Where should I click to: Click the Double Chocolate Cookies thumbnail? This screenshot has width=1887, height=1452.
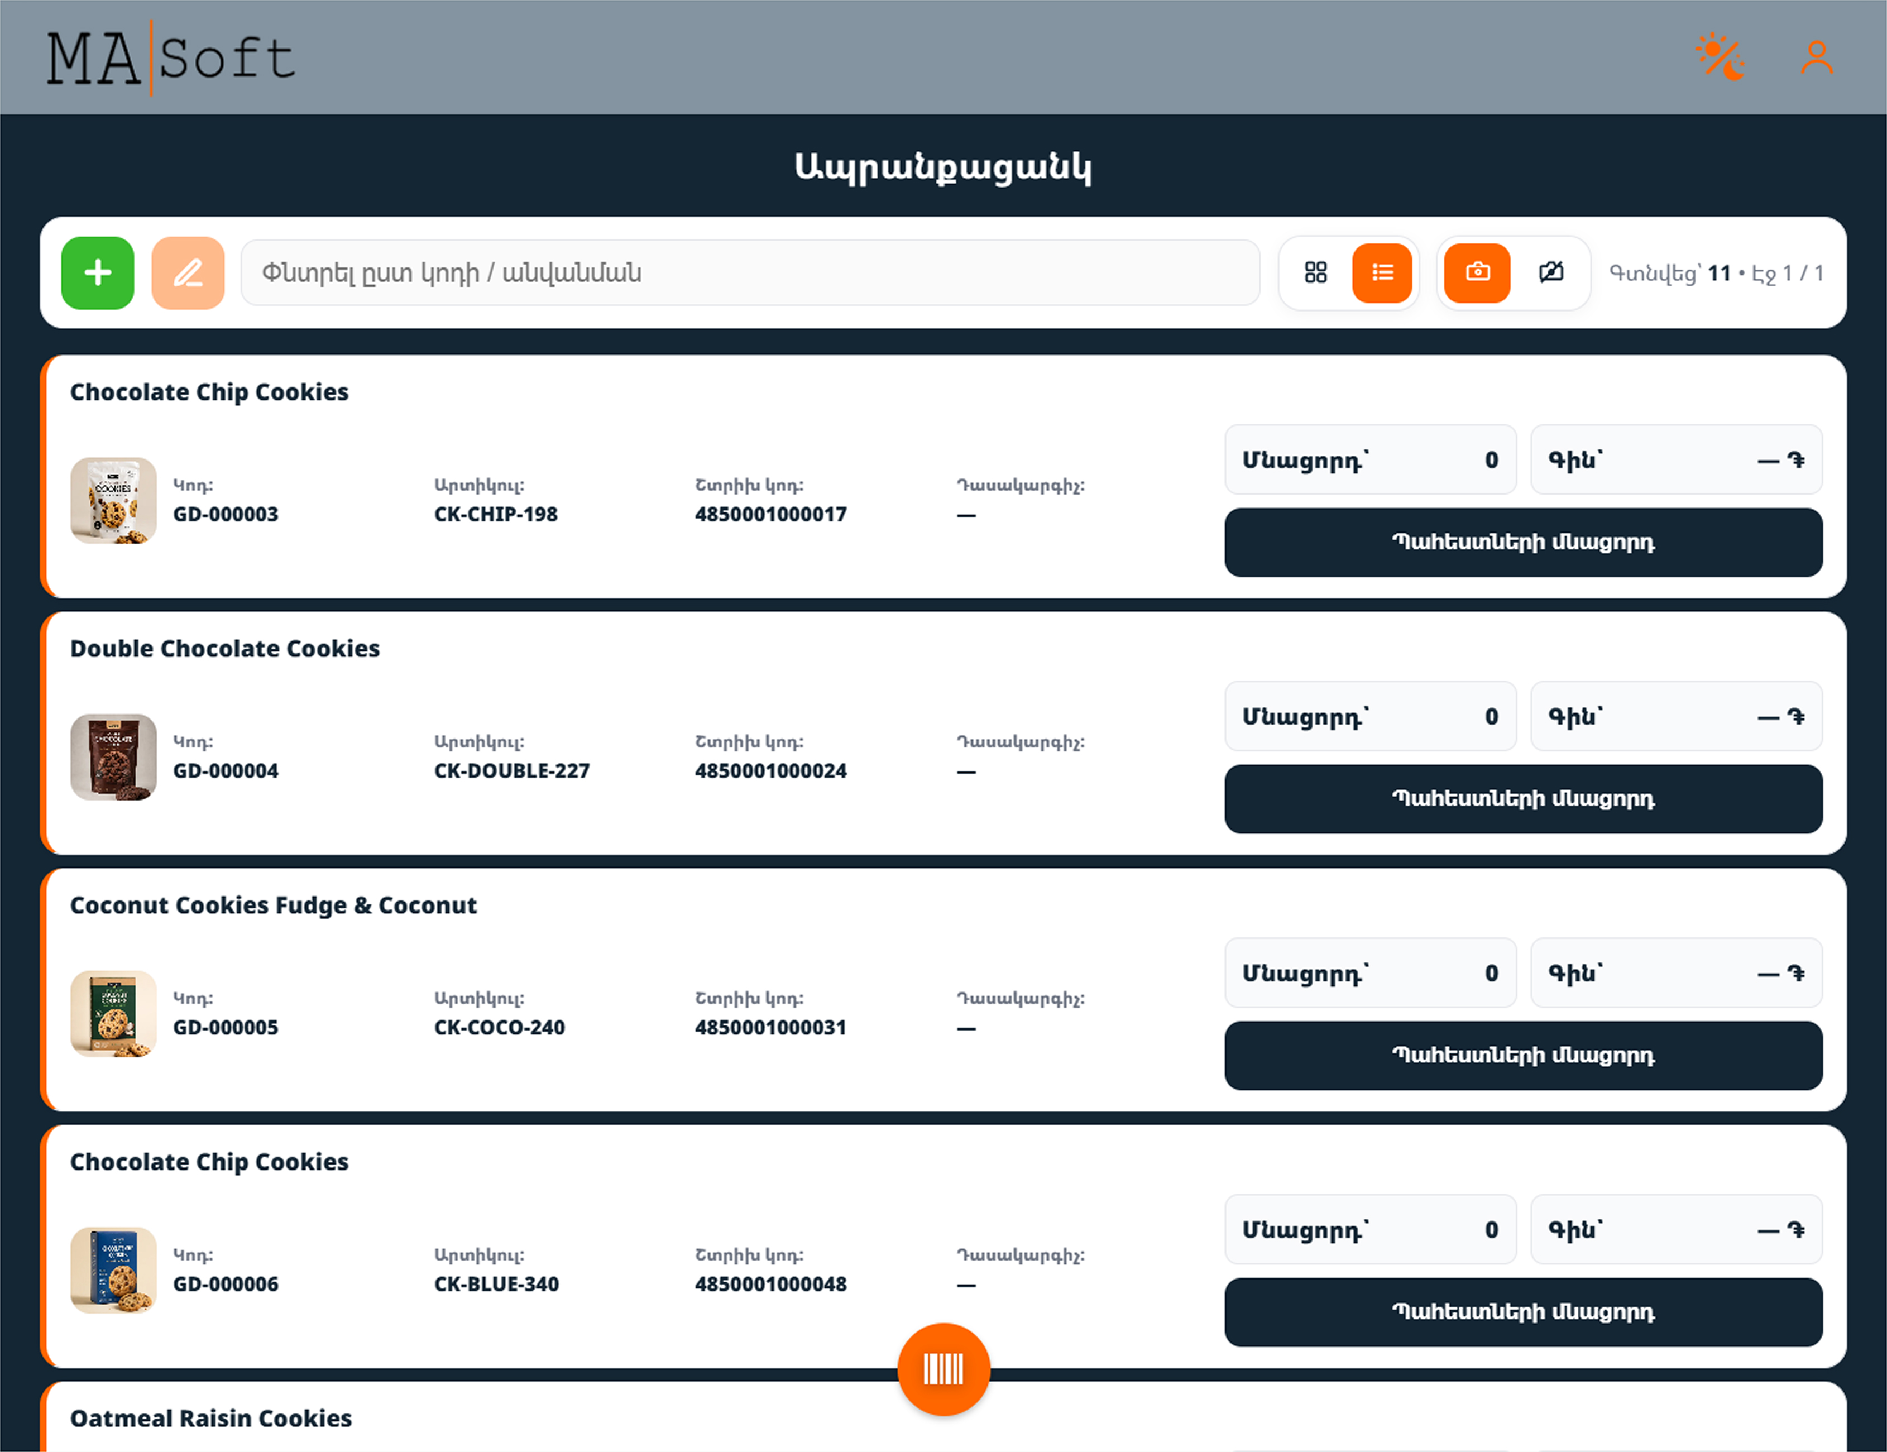[113, 756]
